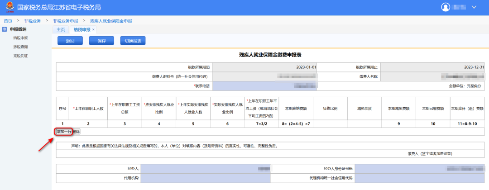The height and width of the screenshot is (190, 489).
Task: Collapse the 申报缴纳 sidebar section
Action: click(18, 29)
